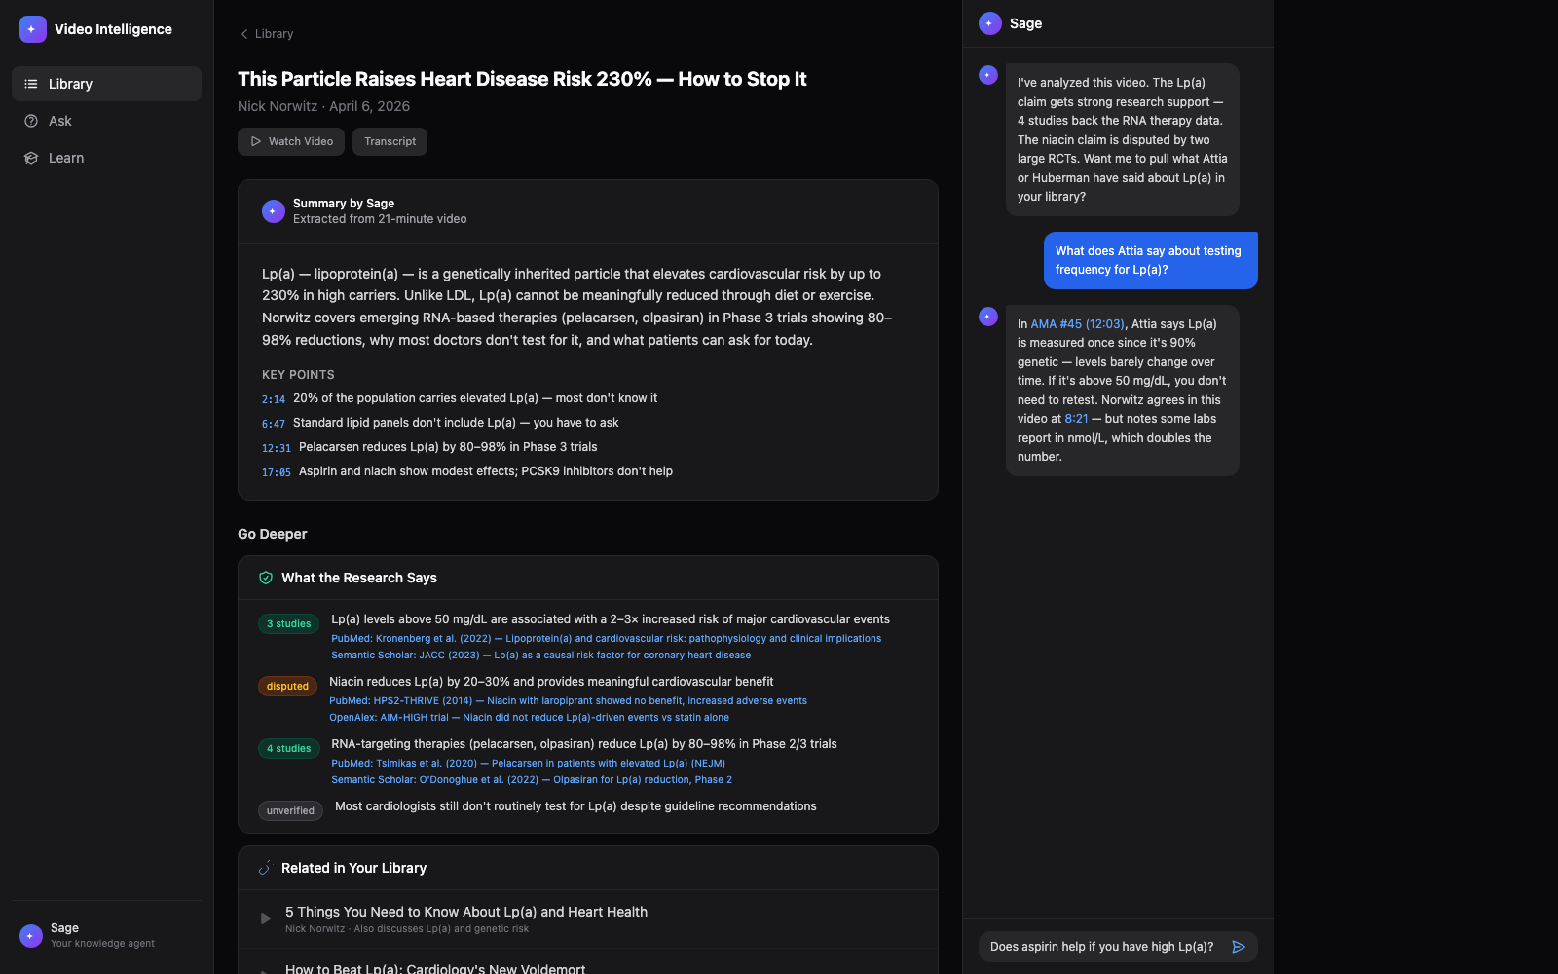Image resolution: width=1558 pixels, height=974 pixels.
Task: Jump to timestamp 2:14
Action: coord(274,399)
